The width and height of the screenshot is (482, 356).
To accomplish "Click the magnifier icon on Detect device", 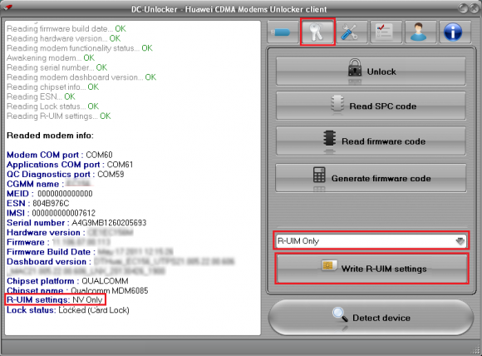I will point(340,314).
